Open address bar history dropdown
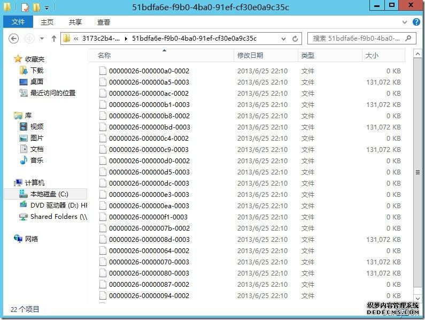 (282, 39)
